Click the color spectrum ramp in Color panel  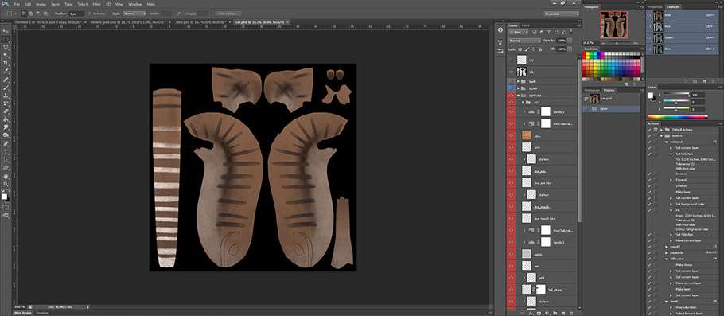pos(677,117)
